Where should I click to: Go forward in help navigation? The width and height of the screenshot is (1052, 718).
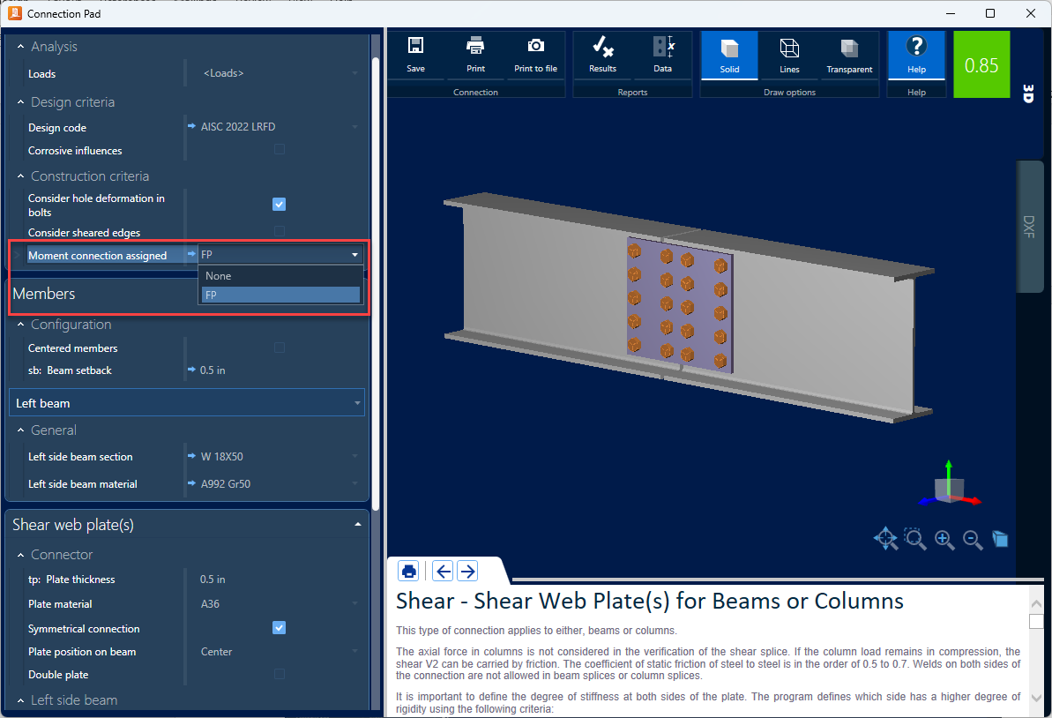pos(467,571)
